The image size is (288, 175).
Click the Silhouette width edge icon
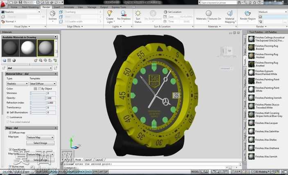coord(61,22)
